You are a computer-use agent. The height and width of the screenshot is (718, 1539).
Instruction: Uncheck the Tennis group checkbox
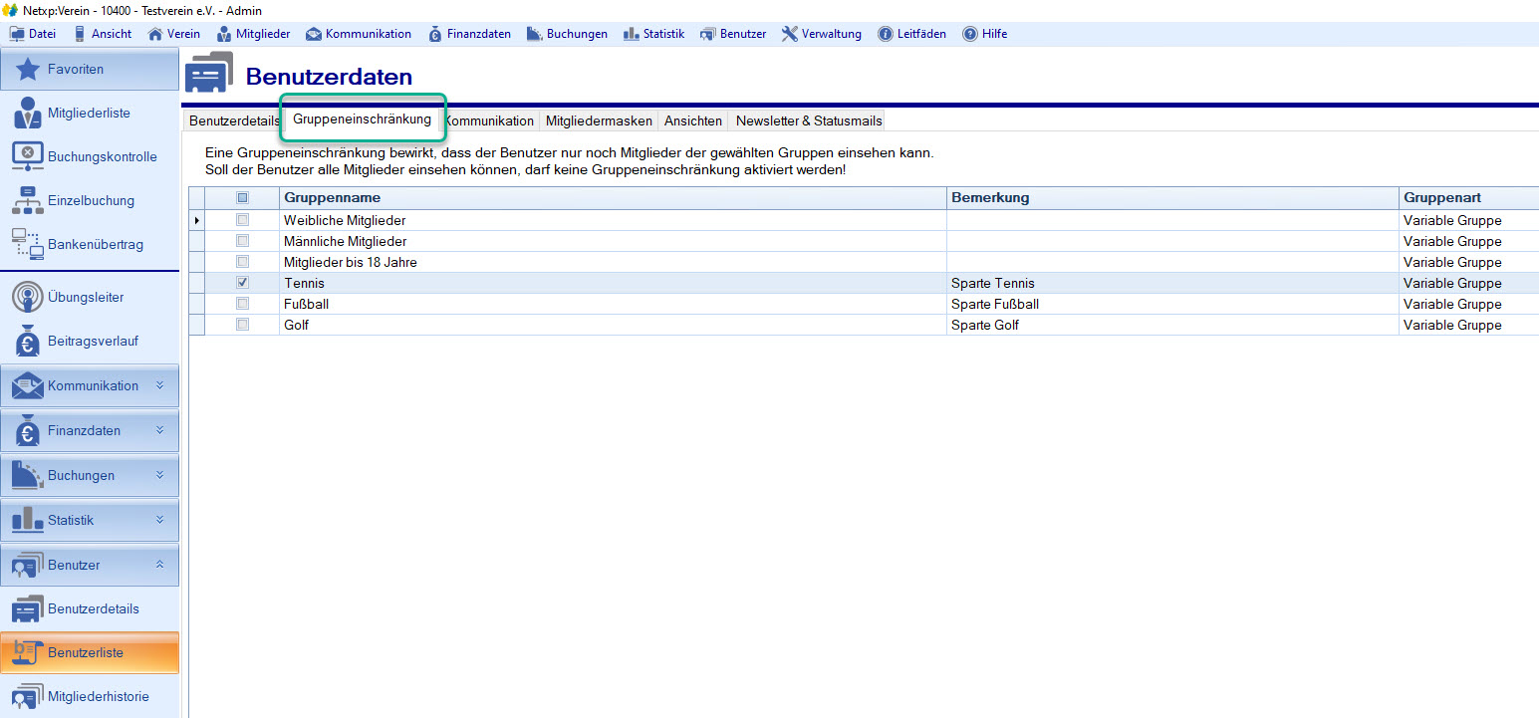click(242, 283)
